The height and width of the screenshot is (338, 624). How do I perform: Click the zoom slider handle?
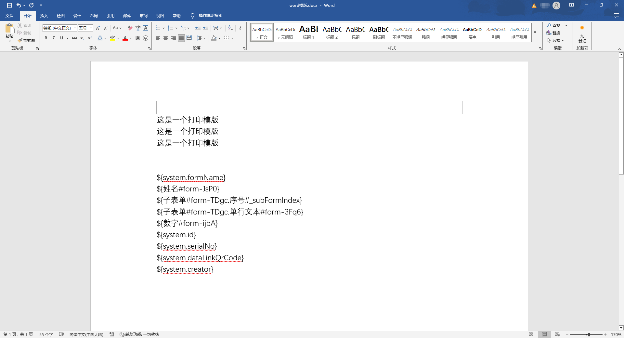coord(589,334)
